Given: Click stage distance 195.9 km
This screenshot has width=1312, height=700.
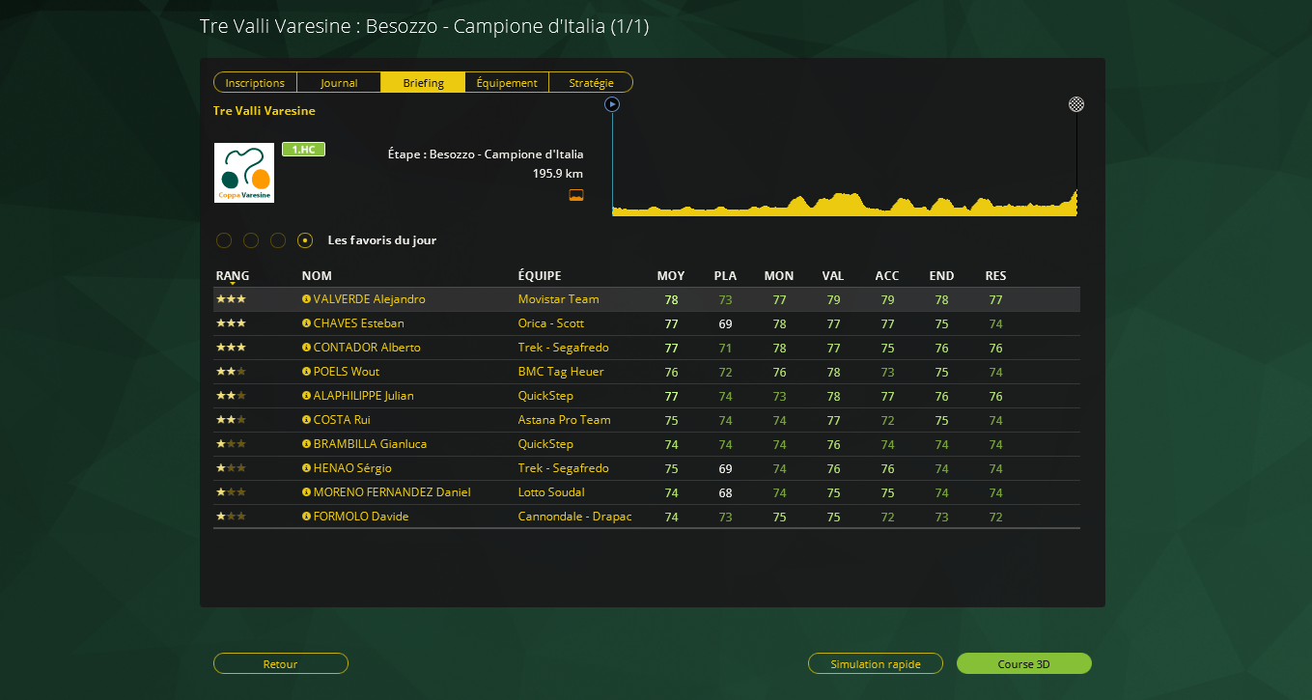Looking at the screenshot, I should click(558, 174).
